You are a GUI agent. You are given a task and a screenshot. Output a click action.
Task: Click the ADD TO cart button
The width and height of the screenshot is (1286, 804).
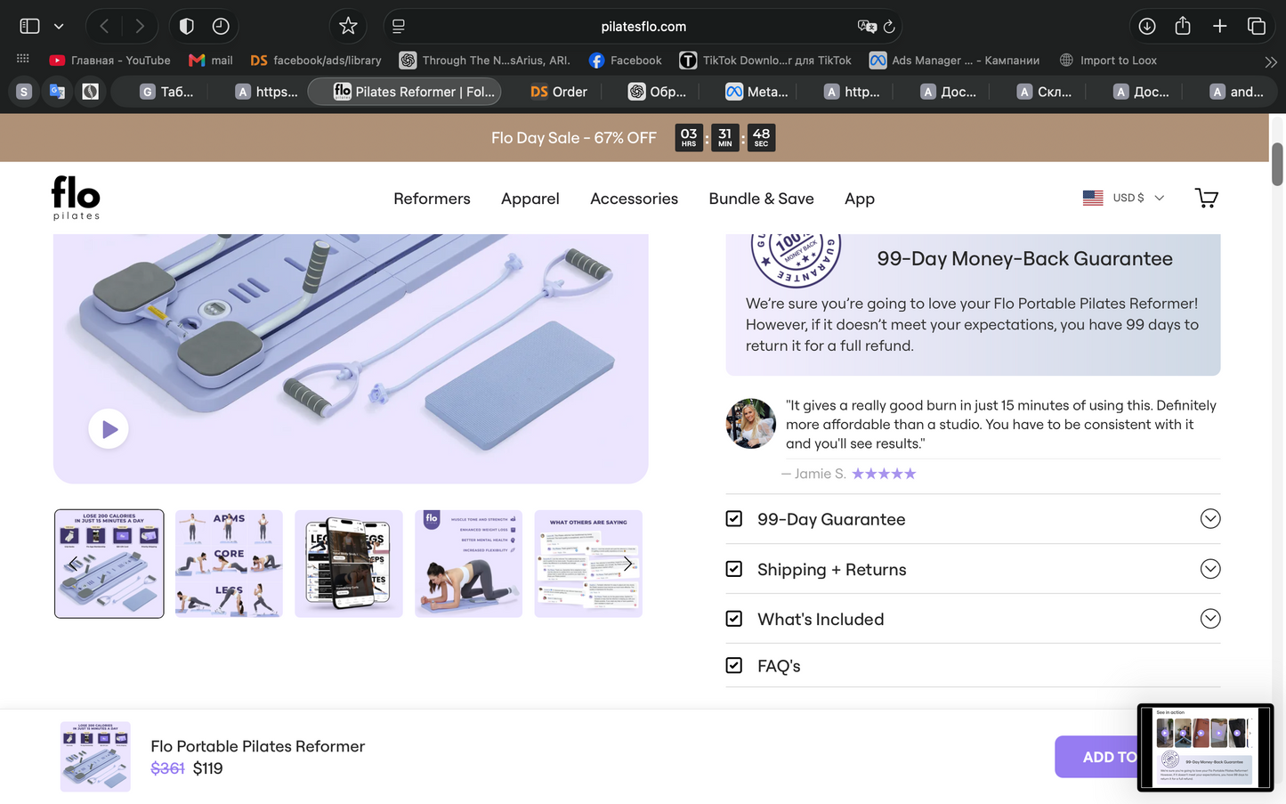point(1096,757)
